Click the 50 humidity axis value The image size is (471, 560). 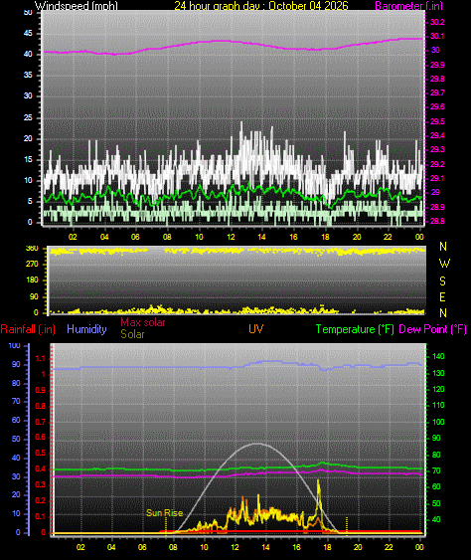pyautogui.click(x=16, y=439)
